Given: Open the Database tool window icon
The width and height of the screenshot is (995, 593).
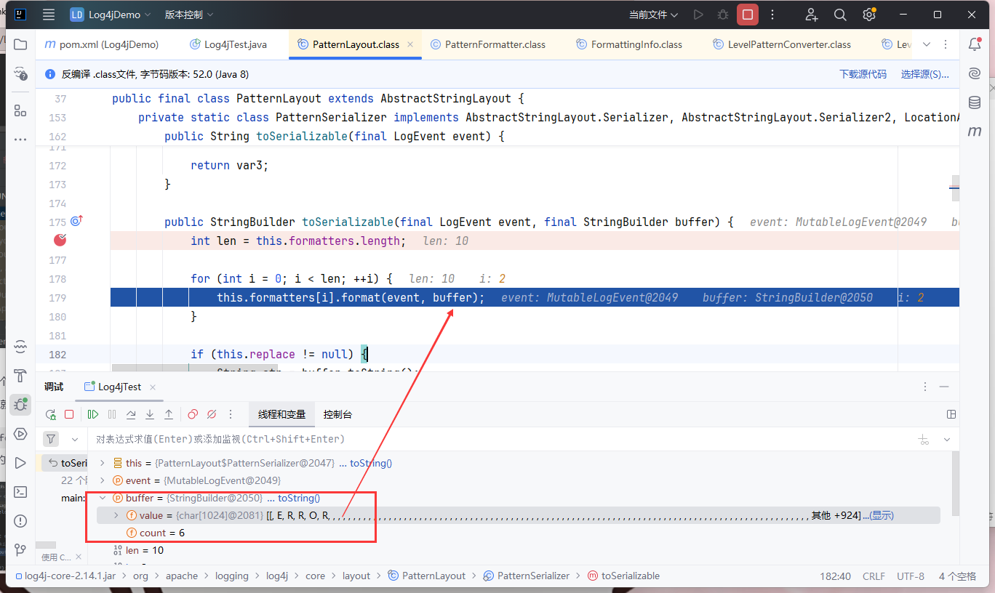Looking at the screenshot, I should coord(975,102).
